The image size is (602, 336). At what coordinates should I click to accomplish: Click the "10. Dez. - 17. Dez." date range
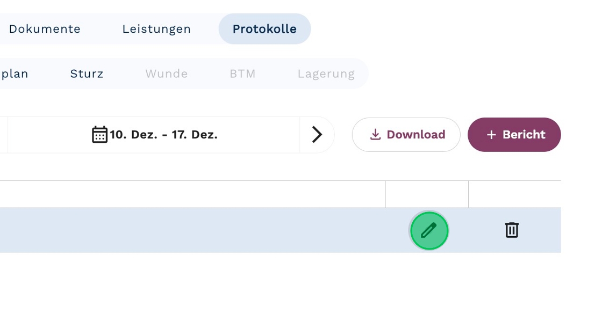[163, 135]
